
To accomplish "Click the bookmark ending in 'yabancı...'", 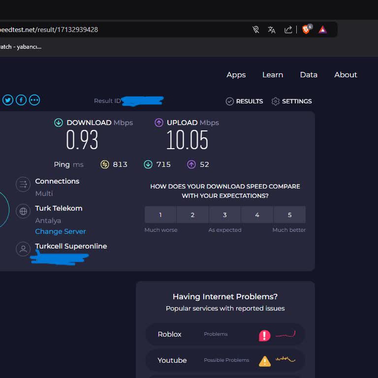I will pyautogui.click(x=21, y=47).
